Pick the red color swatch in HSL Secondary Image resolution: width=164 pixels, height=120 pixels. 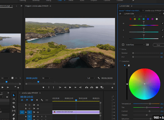pyautogui.click(x=130, y=19)
